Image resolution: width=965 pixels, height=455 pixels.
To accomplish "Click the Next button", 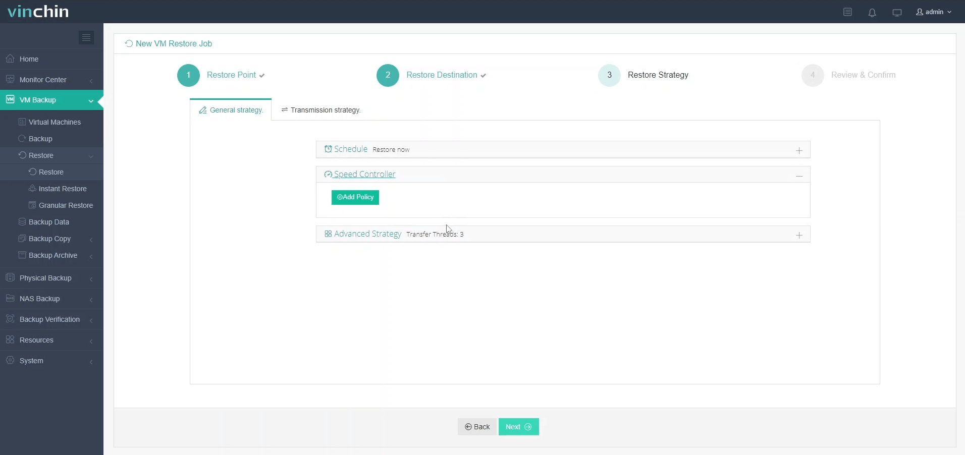I will pos(519,427).
